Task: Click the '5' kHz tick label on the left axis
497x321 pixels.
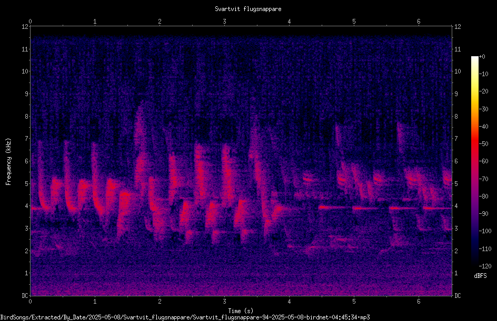Action: pyautogui.click(x=26, y=183)
